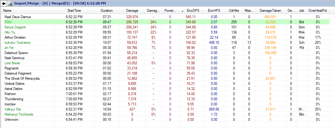Click the Blm job cell
335x128 pixels.
point(301,114)
